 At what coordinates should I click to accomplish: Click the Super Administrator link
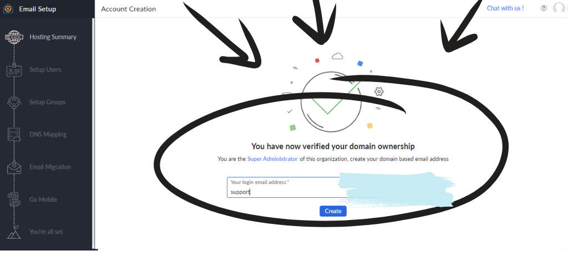coord(272,159)
